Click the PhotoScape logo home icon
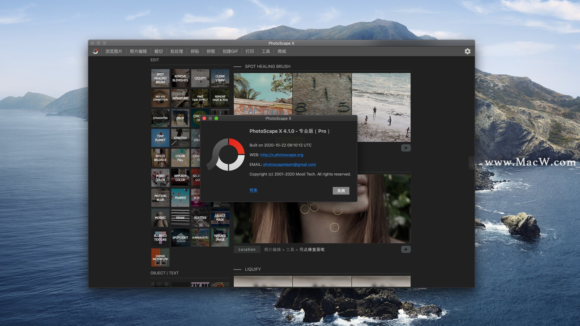Screen dimensions: 580x326 click(95, 51)
